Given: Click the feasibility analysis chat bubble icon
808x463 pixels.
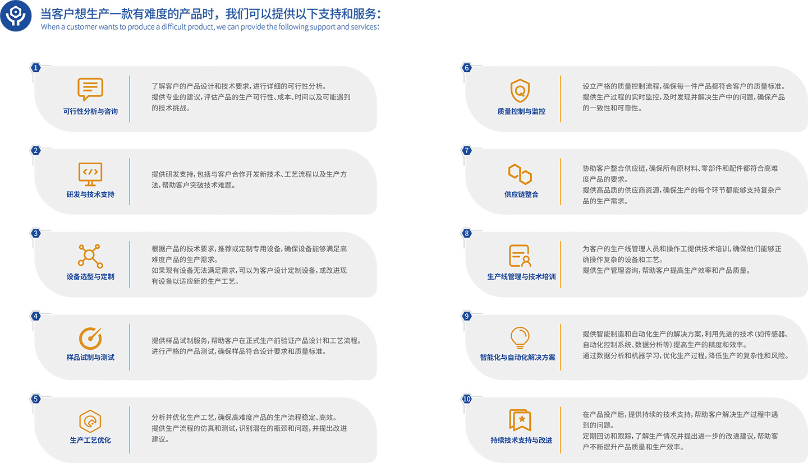Looking at the screenshot, I should [x=90, y=90].
